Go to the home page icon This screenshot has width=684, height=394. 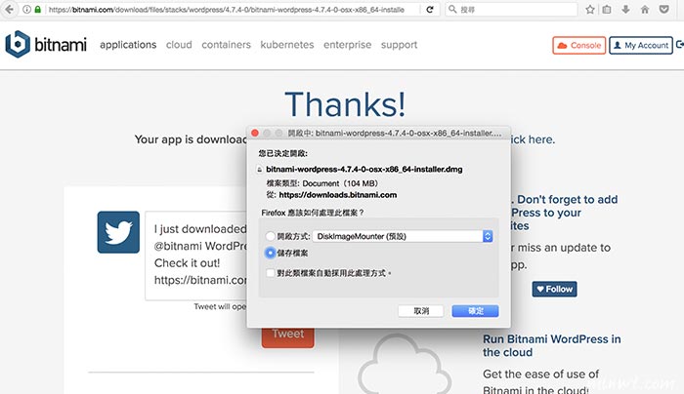click(645, 9)
